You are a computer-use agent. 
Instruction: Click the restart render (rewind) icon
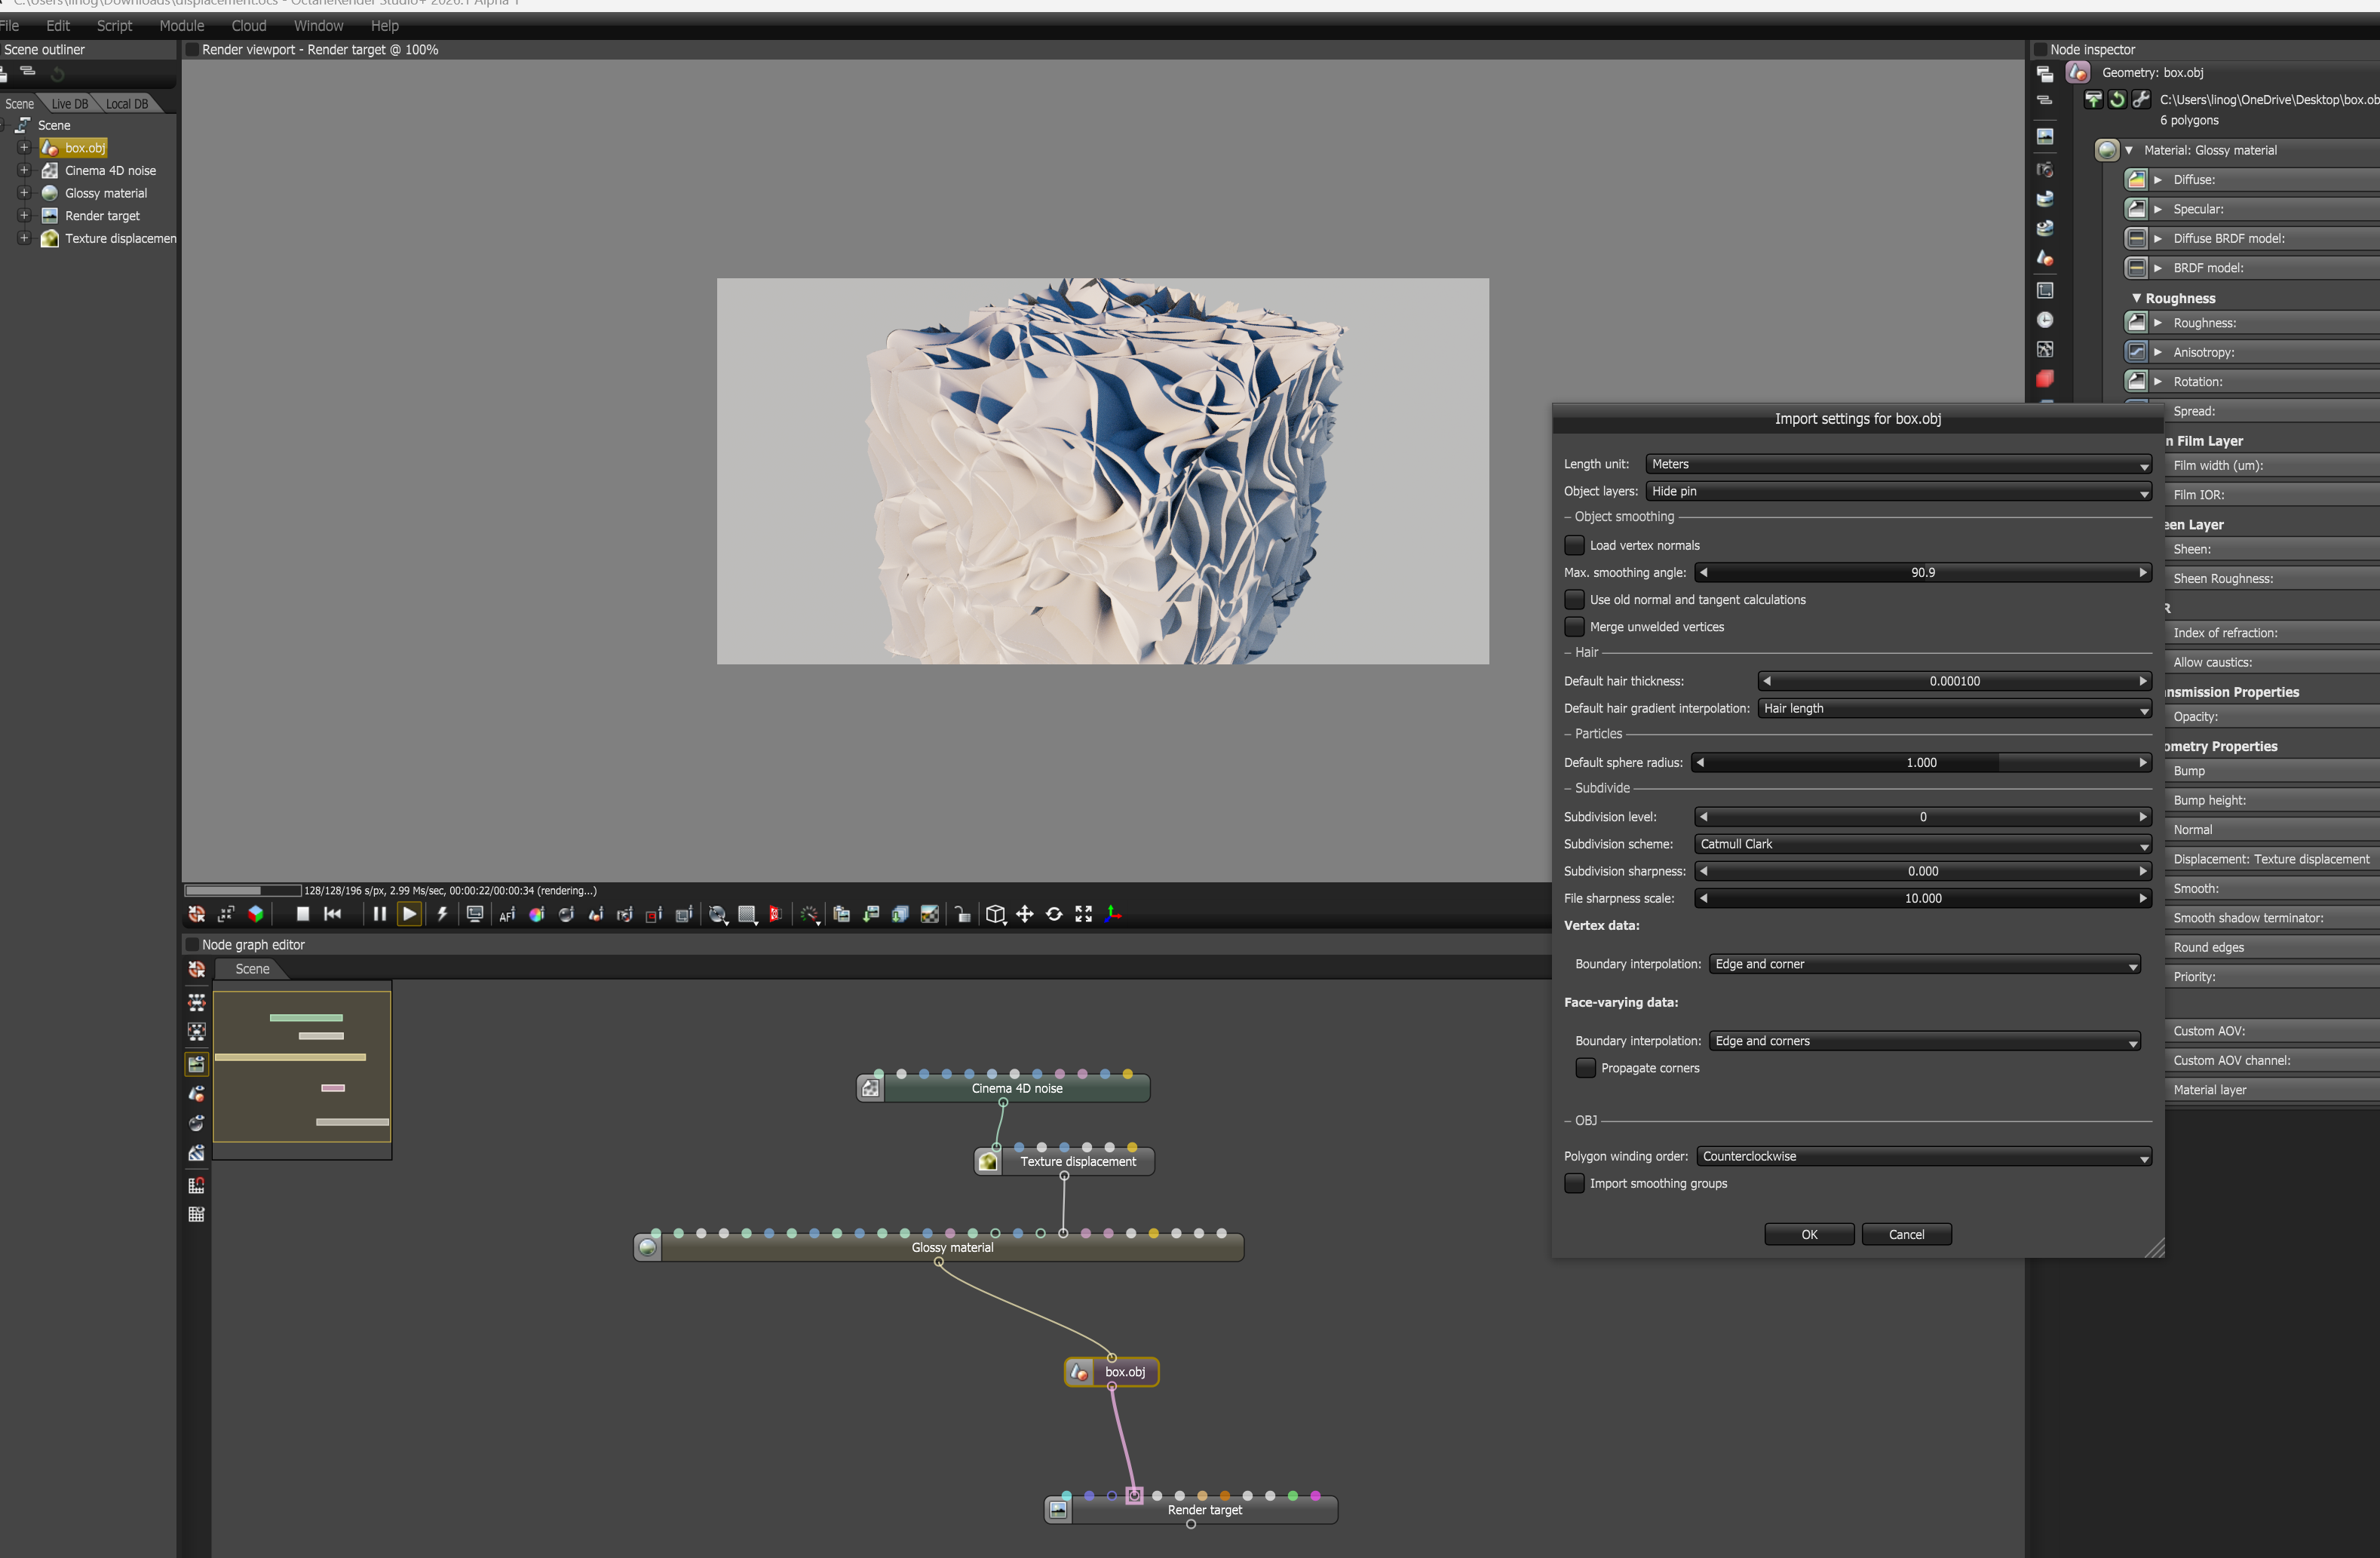[333, 914]
